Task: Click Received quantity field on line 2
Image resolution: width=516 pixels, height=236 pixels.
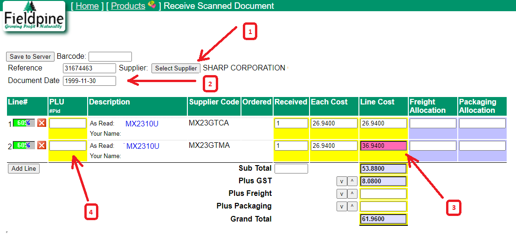Action: [x=291, y=146]
